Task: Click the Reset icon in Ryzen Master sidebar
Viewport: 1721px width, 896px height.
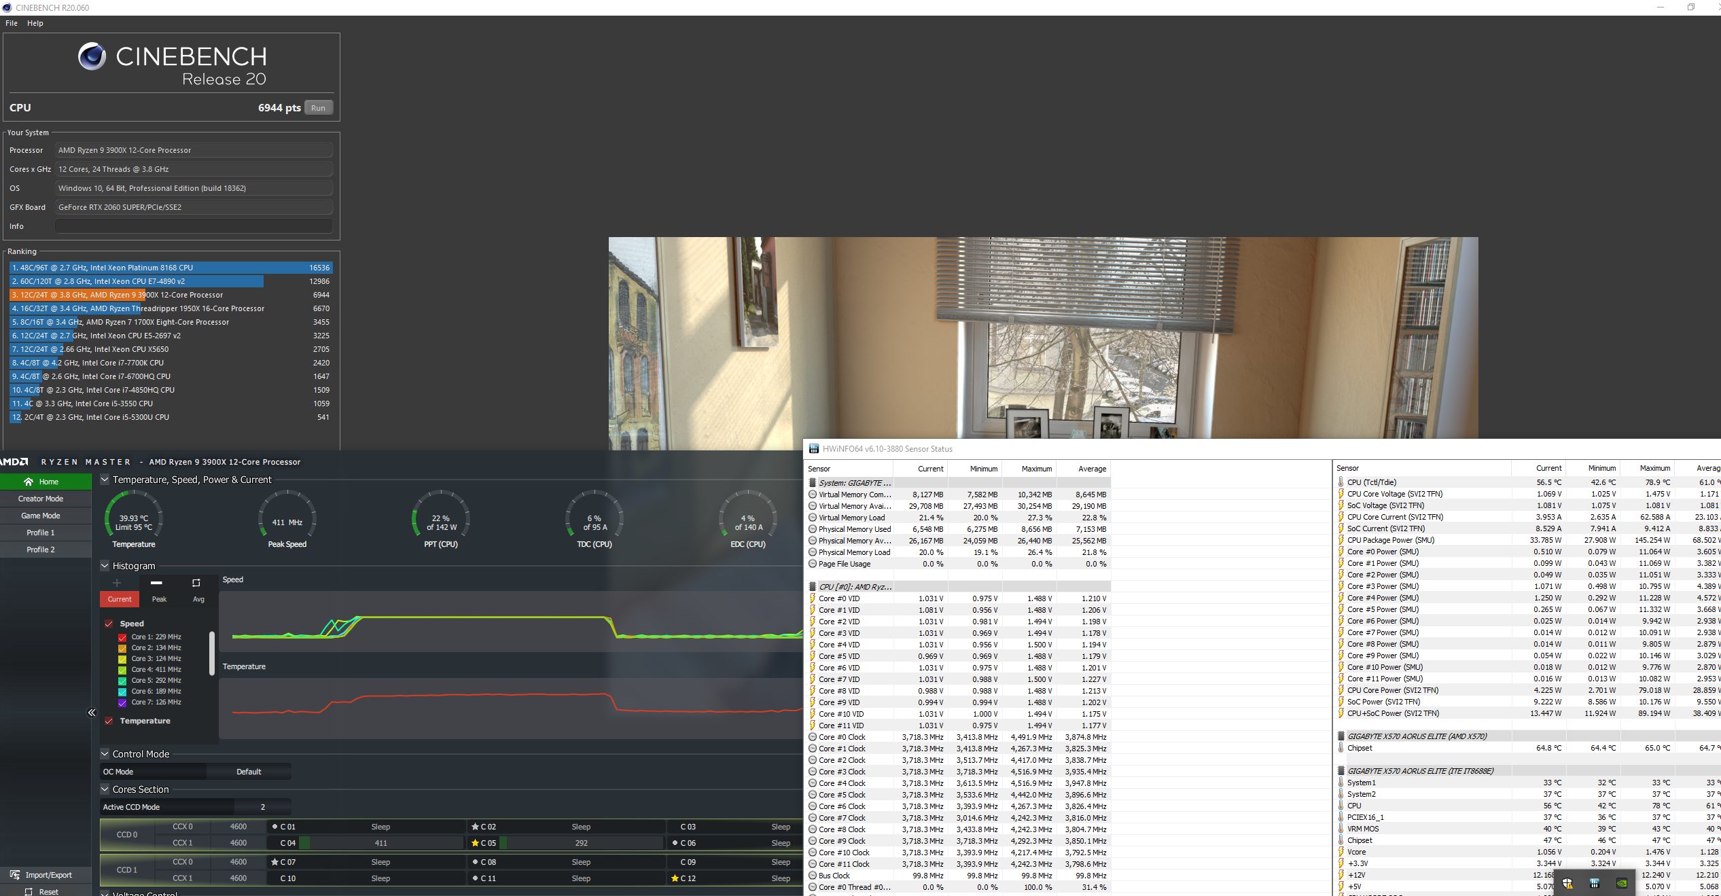Action: 29,891
